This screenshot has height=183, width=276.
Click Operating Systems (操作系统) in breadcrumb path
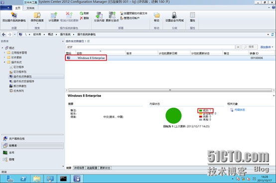(x=65, y=34)
